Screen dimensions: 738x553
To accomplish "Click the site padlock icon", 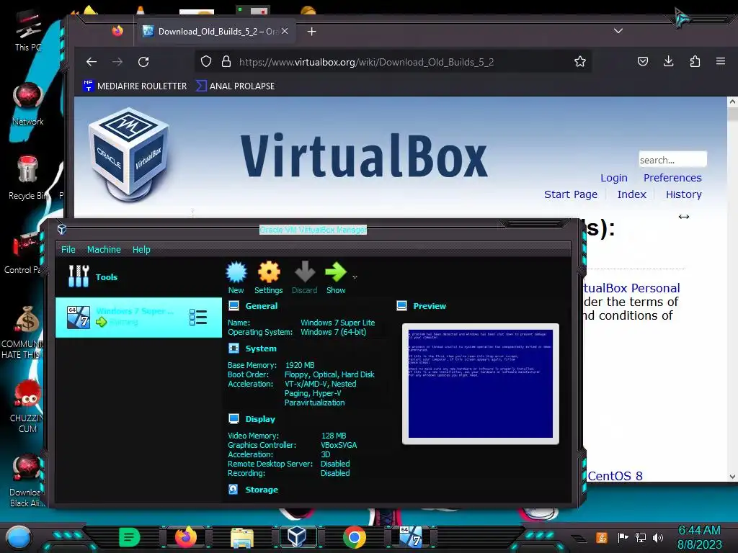I will (x=226, y=62).
